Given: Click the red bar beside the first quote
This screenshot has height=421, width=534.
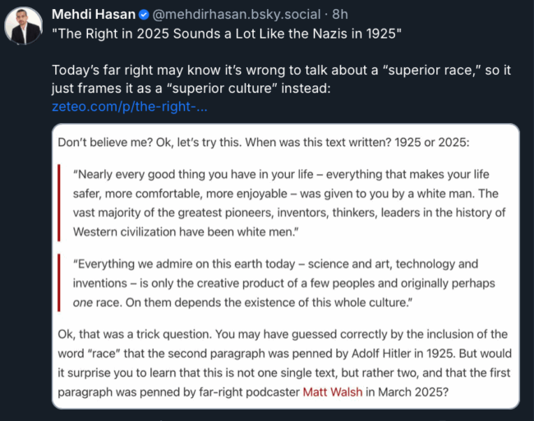Looking at the screenshot, I should click(x=60, y=202).
